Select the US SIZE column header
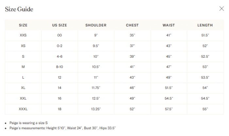229x136 pixels. click(60, 25)
